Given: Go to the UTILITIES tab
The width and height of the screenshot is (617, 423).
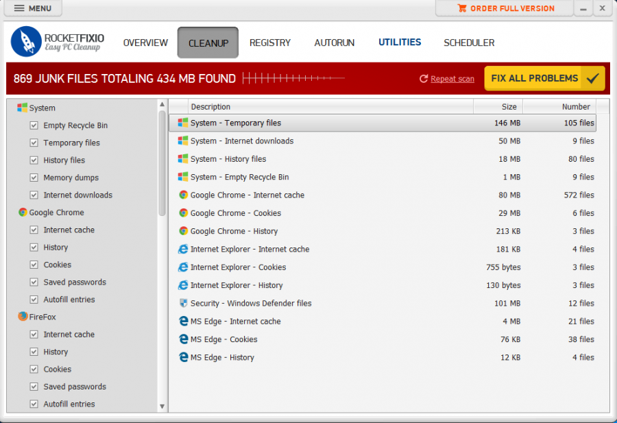Looking at the screenshot, I should [x=400, y=42].
